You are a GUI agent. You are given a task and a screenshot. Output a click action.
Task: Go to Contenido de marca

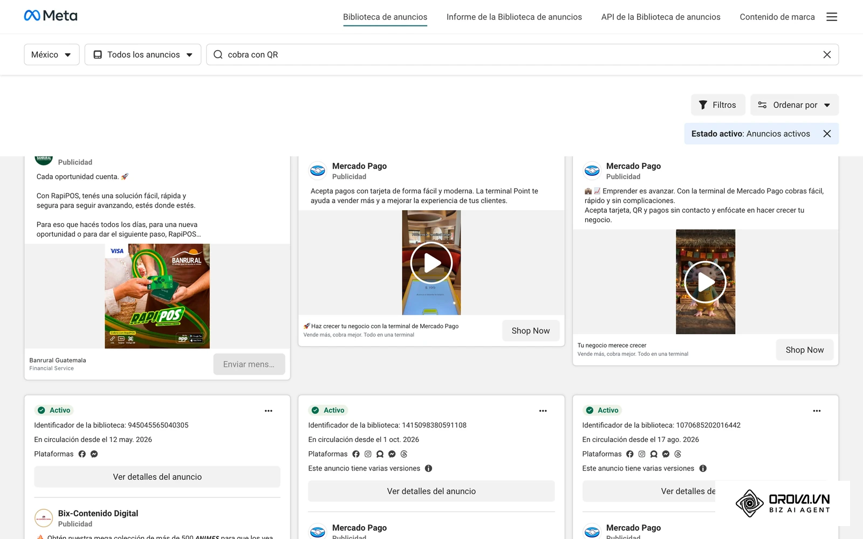[777, 17]
